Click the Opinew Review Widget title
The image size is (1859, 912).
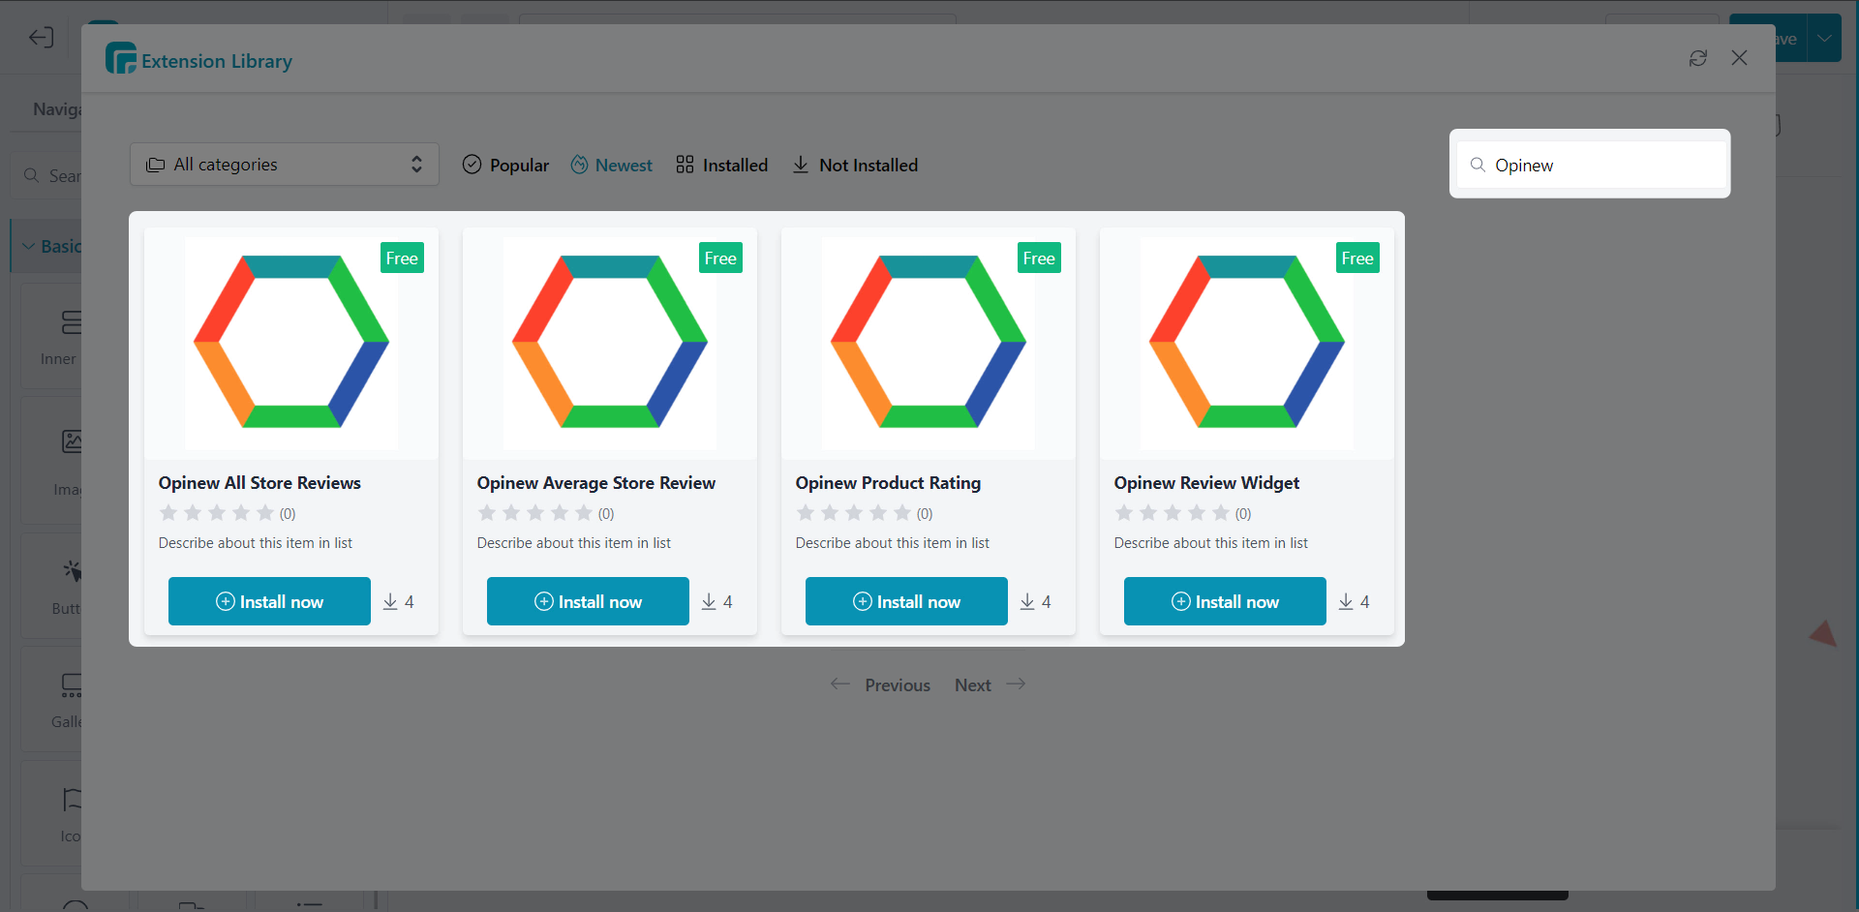coord(1206,482)
